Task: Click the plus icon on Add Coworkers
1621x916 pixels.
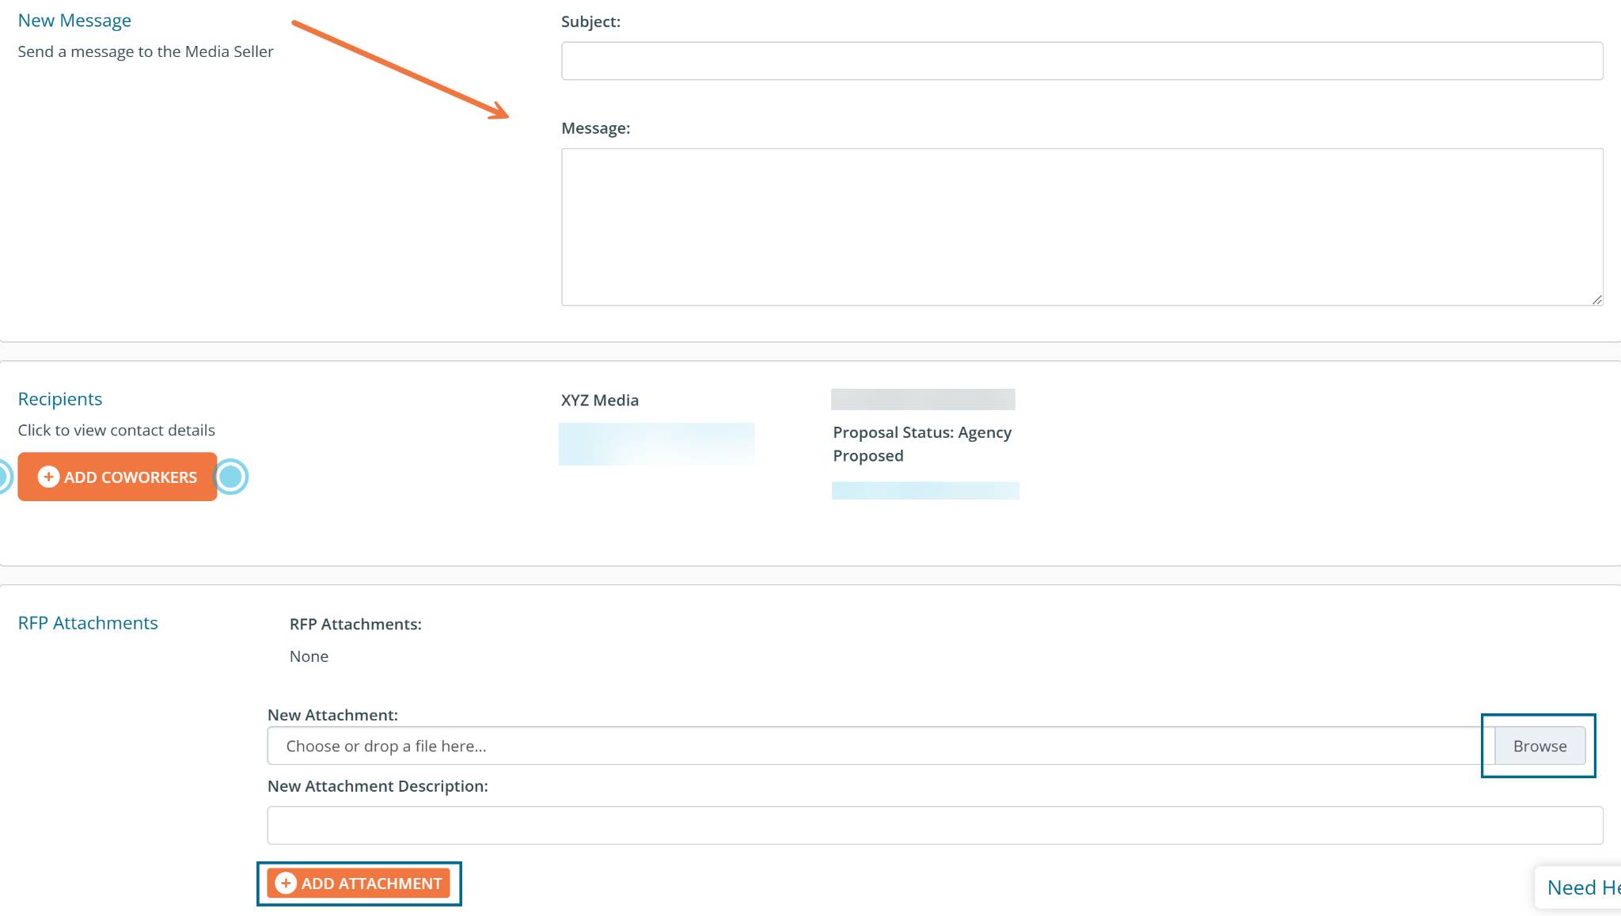Action: tap(48, 477)
